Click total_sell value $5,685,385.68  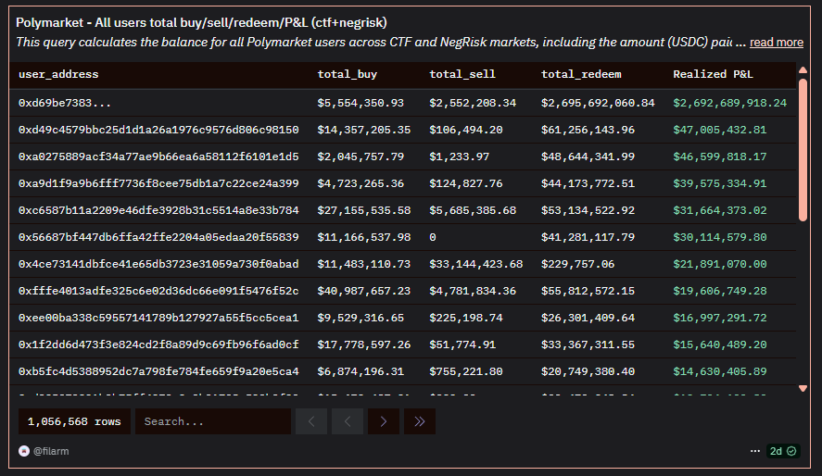pos(473,210)
